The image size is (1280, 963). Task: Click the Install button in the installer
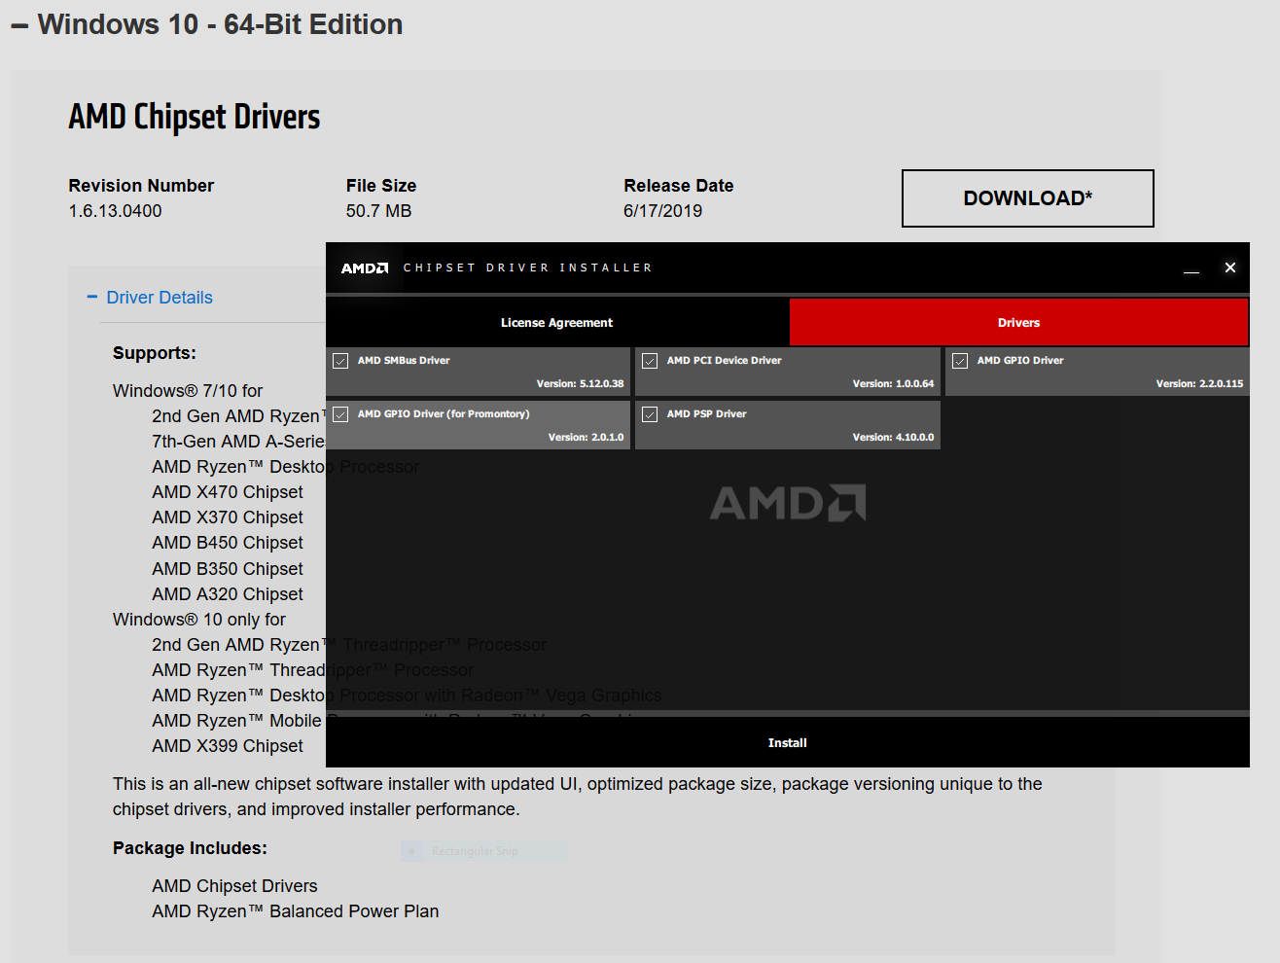coord(787,743)
